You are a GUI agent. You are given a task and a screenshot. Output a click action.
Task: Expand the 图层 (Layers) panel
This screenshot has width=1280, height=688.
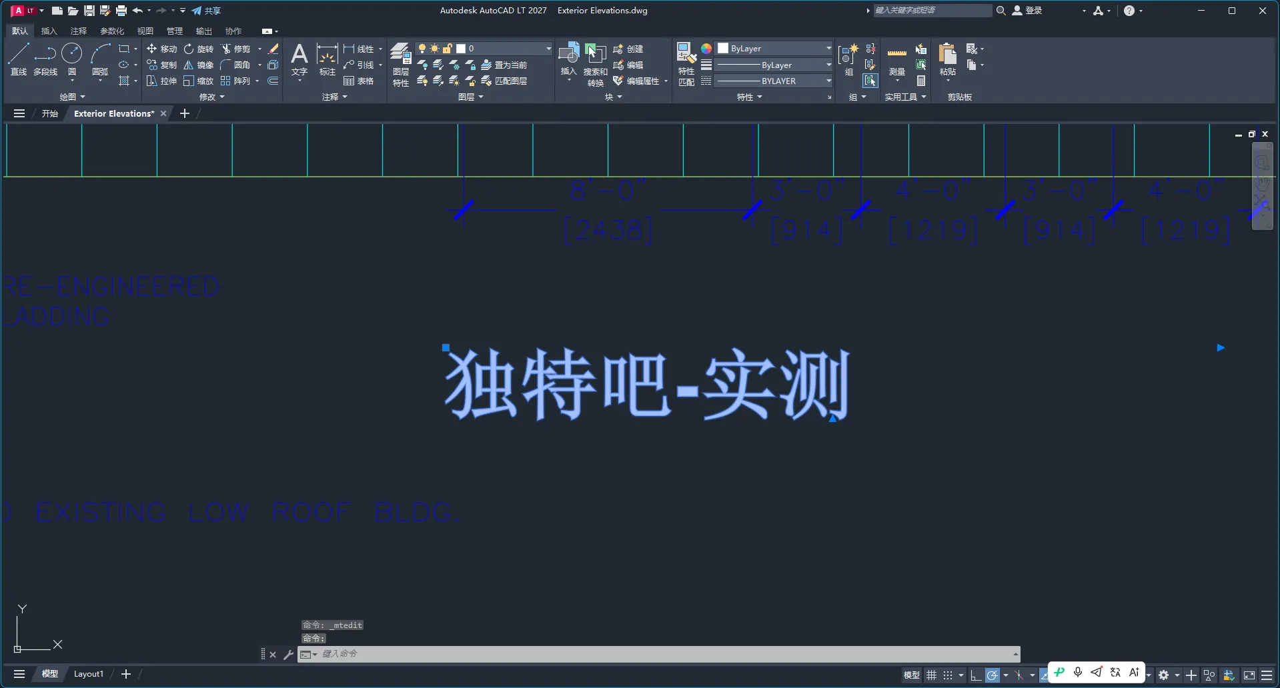click(471, 97)
